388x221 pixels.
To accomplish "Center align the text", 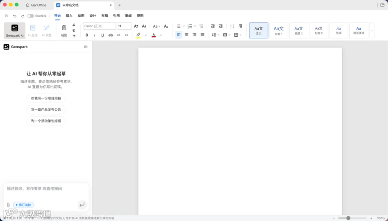I will pyautogui.click(x=187, y=35).
